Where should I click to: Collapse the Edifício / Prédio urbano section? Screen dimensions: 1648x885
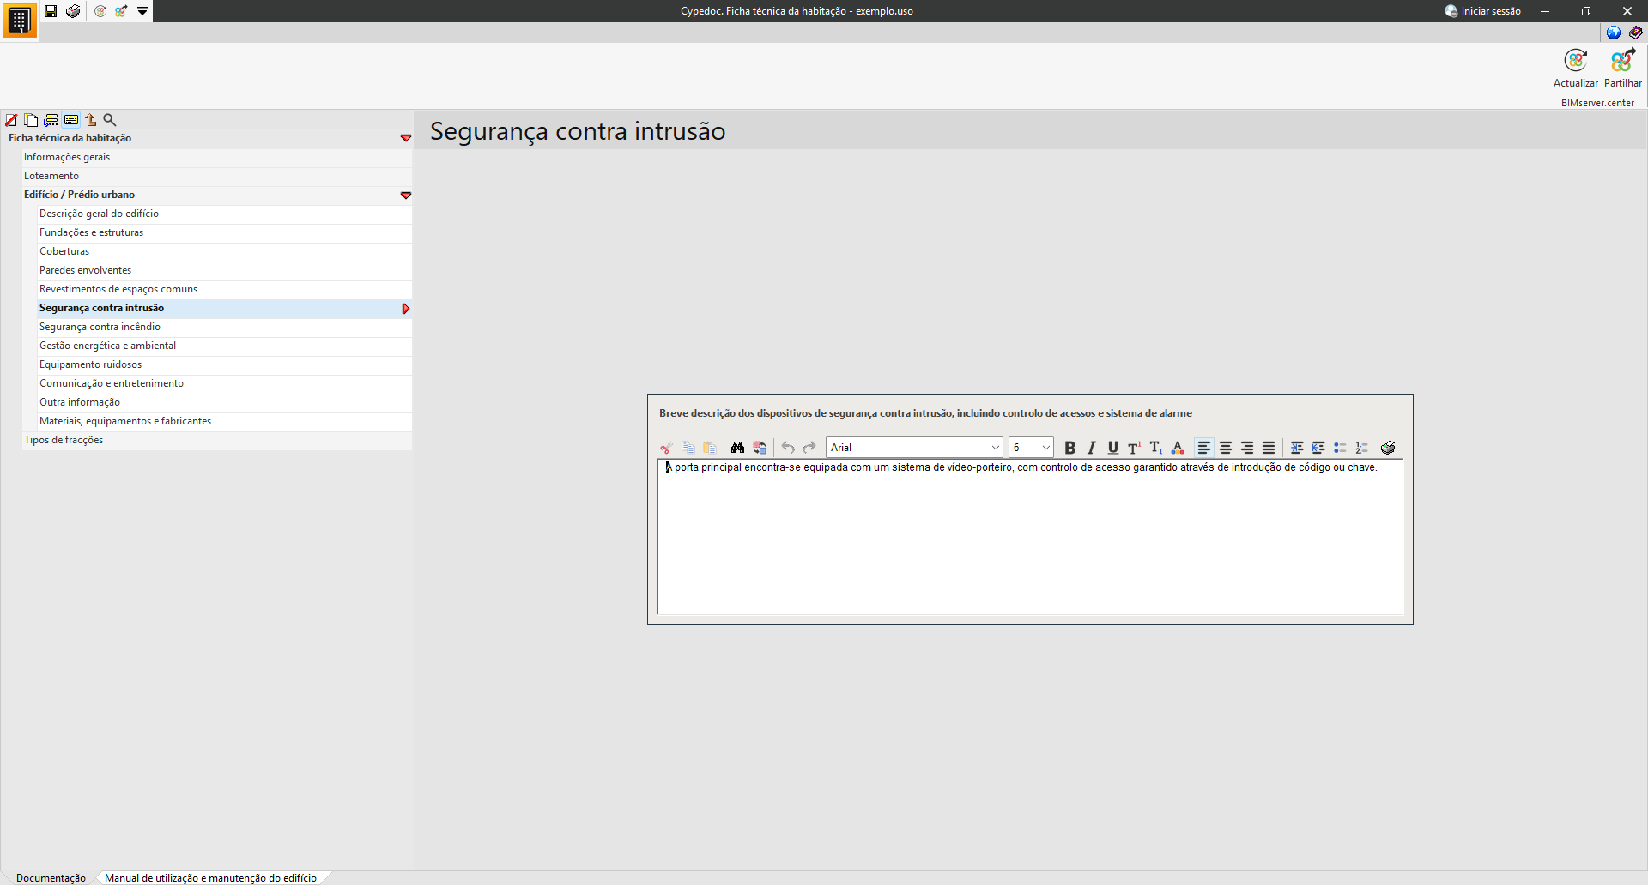click(406, 196)
